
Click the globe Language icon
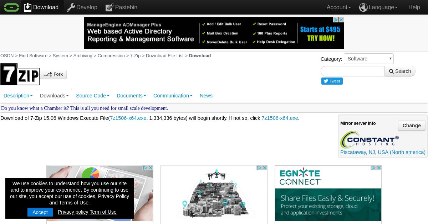pyautogui.click(x=363, y=7)
